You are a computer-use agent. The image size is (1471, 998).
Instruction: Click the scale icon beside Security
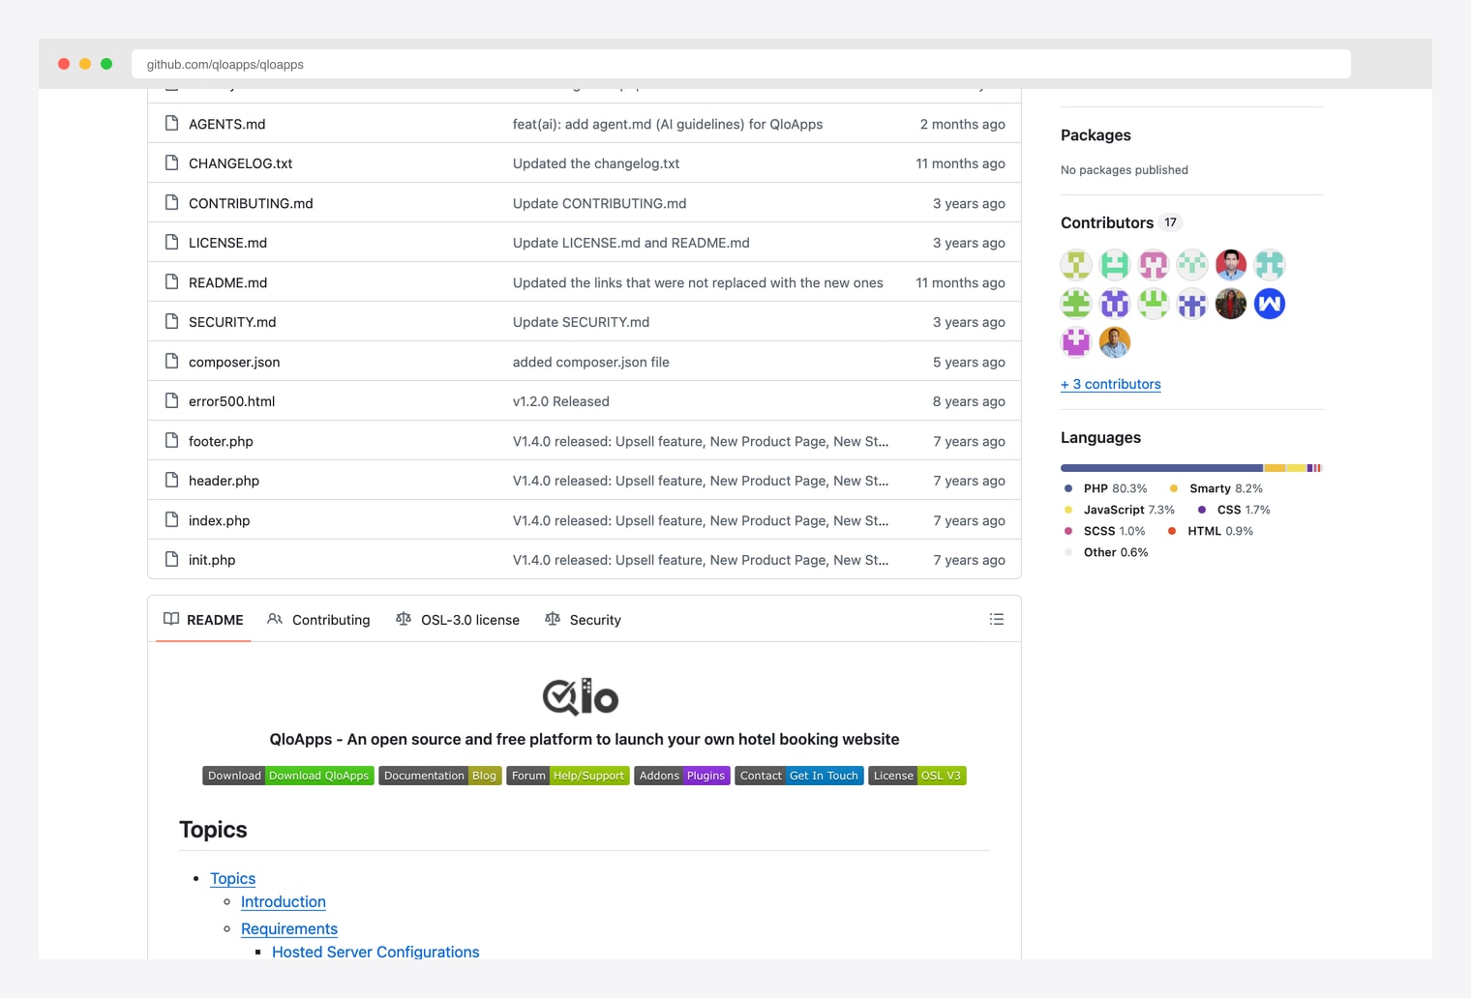click(553, 619)
